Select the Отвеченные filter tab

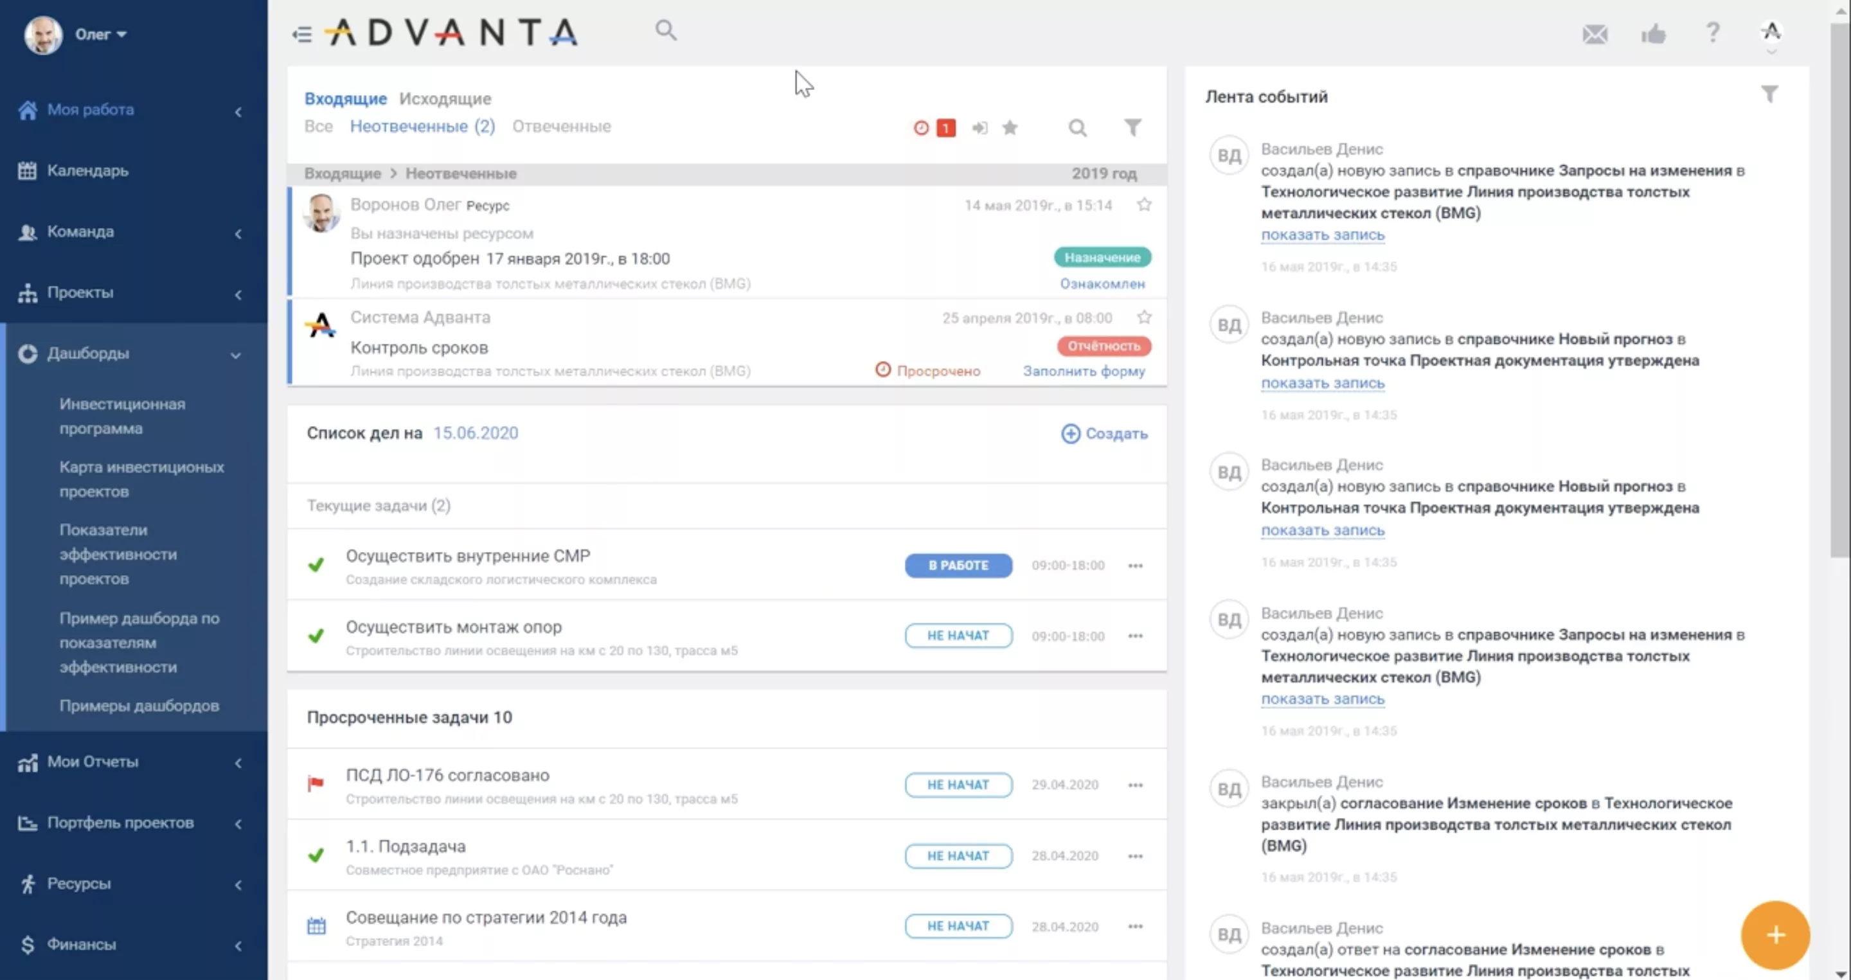tap(561, 127)
